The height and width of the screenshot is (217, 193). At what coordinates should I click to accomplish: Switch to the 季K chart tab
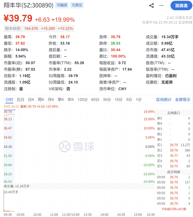pyautogui.click(x=61, y=100)
